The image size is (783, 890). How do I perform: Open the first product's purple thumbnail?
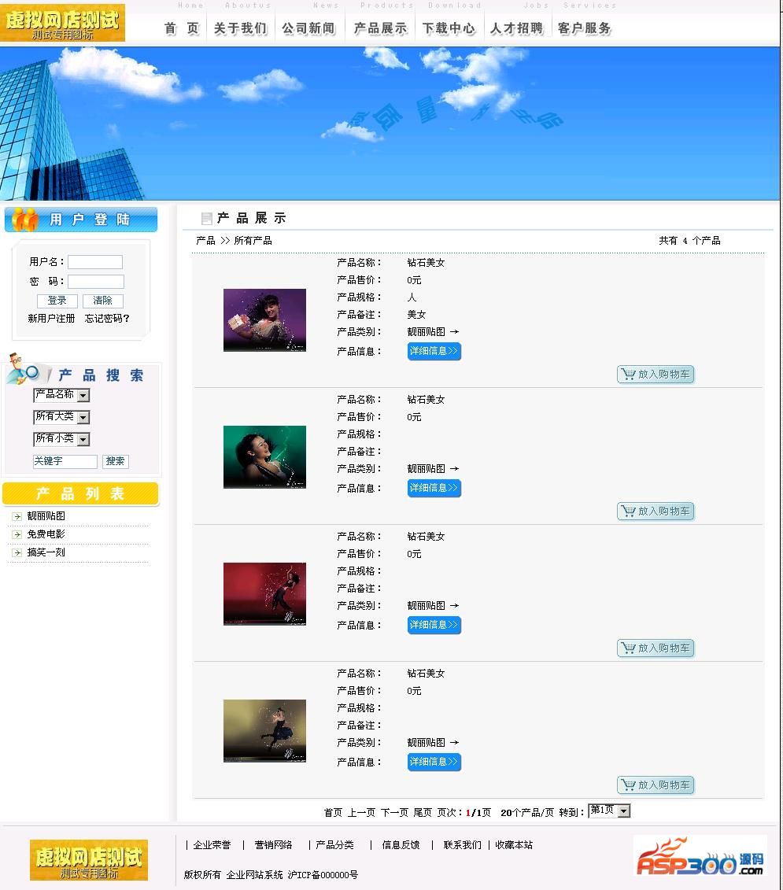coord(264,320)
